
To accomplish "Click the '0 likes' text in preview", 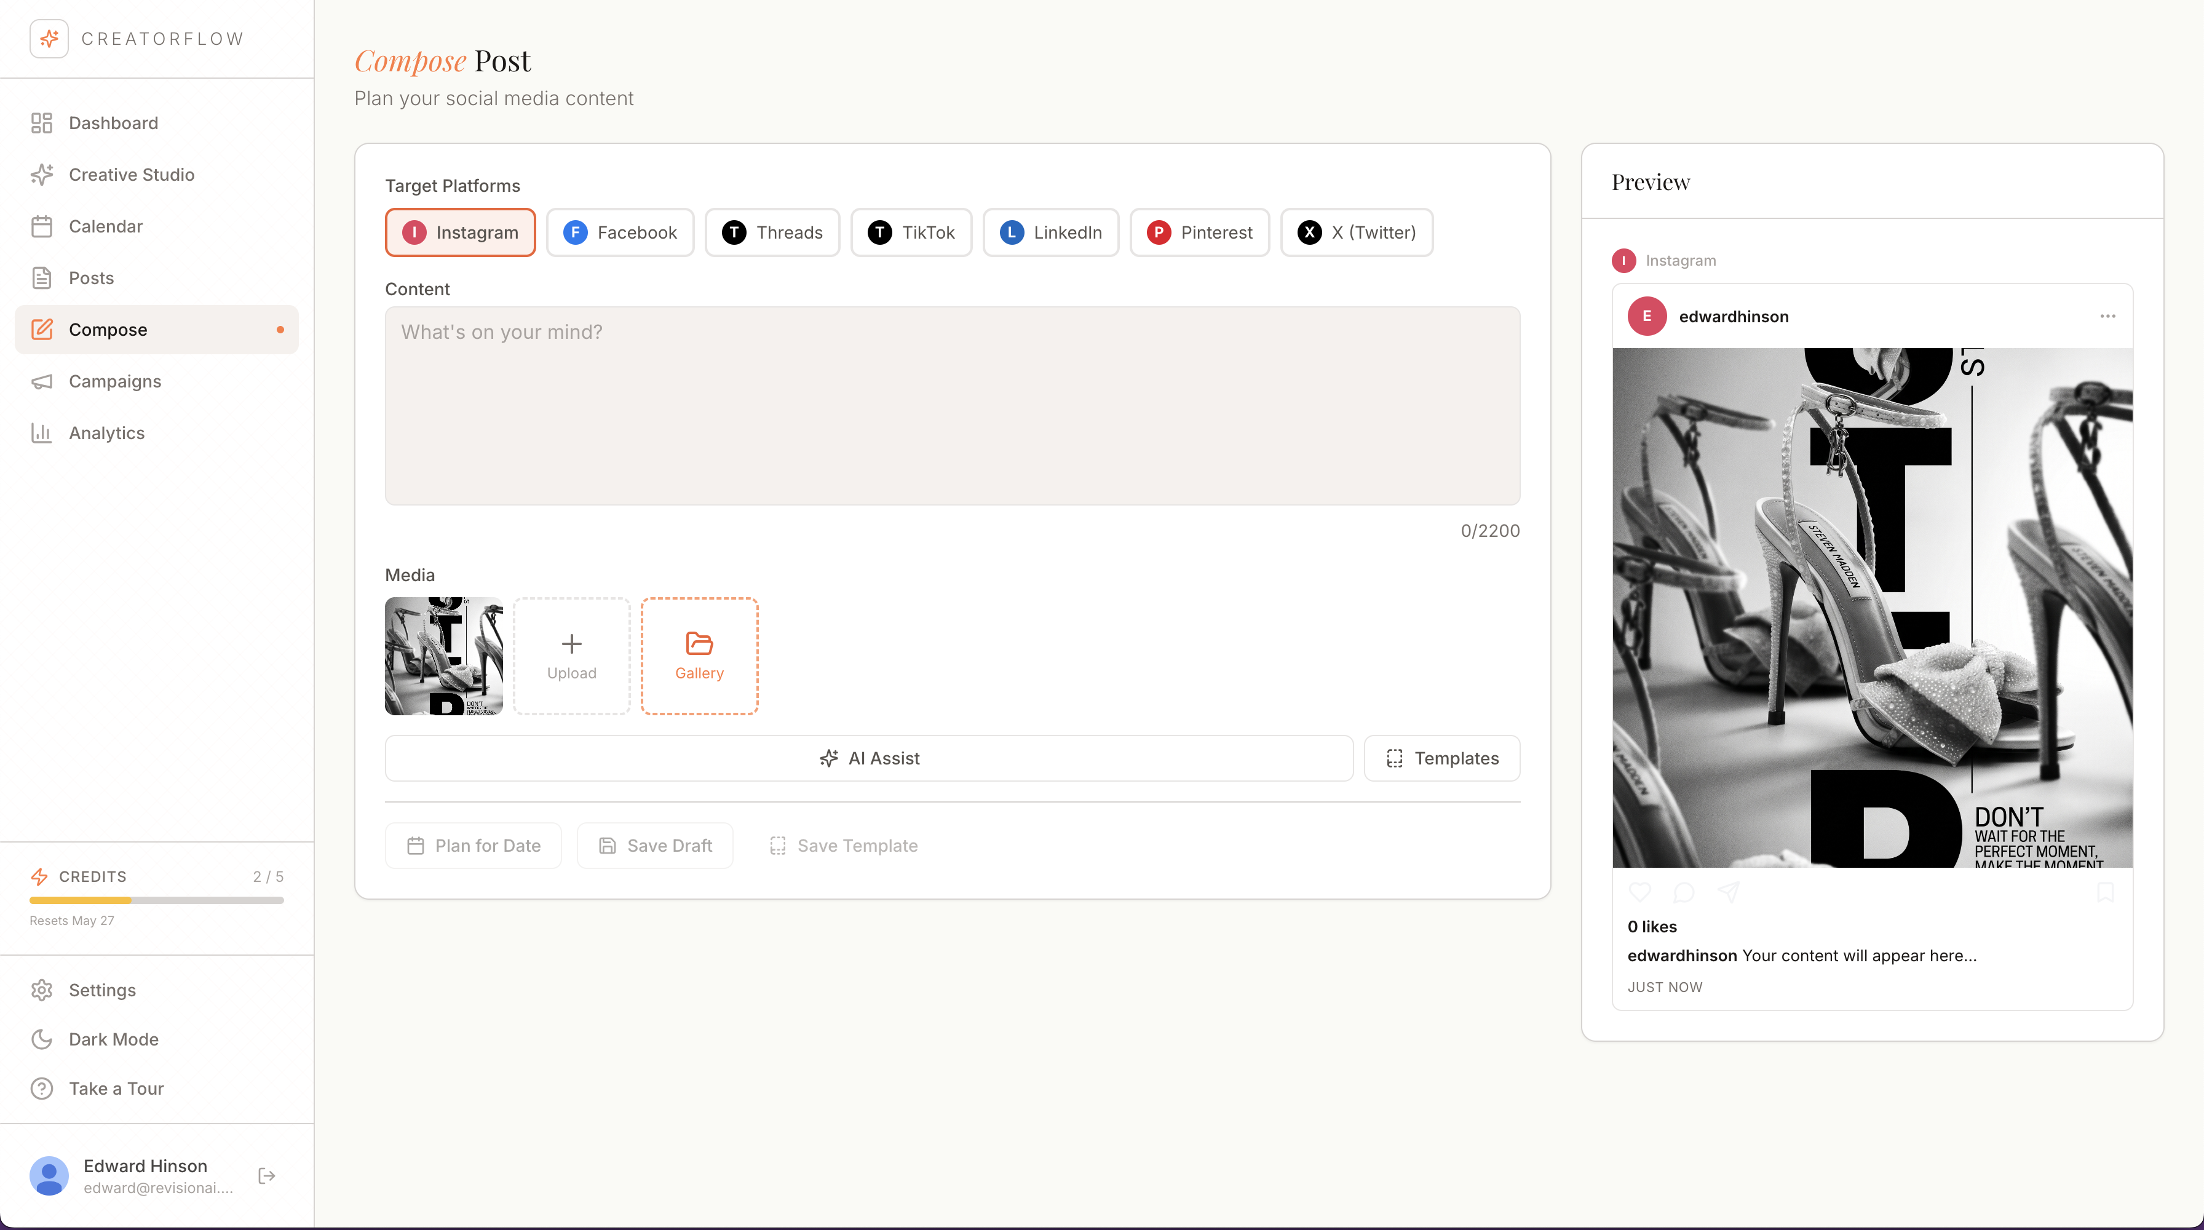I will point(1652,926).
